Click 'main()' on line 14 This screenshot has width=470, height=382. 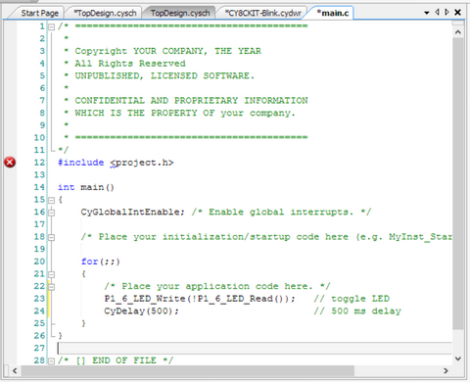(x=98, y=187)
